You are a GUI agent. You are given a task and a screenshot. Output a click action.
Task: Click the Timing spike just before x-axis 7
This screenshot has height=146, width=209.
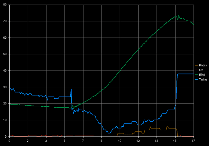pyautogui.click(x=71, y=89)
